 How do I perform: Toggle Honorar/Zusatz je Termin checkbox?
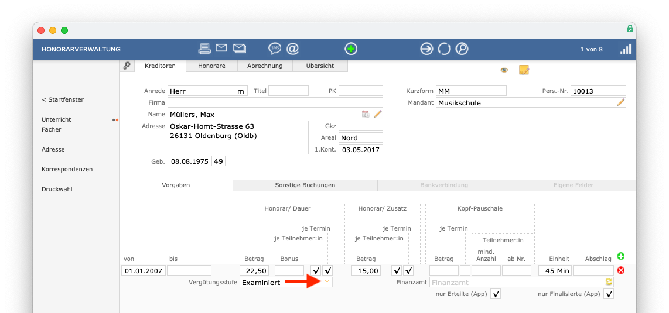[408, 270]
